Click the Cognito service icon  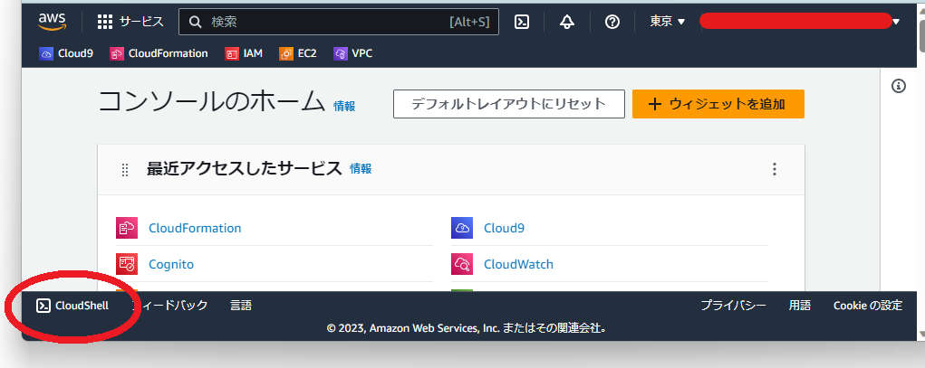pos(127,264)
